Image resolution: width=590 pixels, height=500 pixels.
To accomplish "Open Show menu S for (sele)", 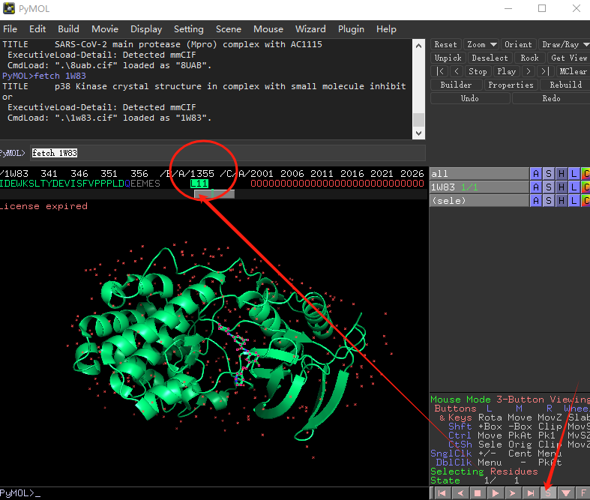I will [549, 201].
